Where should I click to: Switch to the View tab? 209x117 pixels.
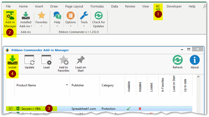coord(145,6)
